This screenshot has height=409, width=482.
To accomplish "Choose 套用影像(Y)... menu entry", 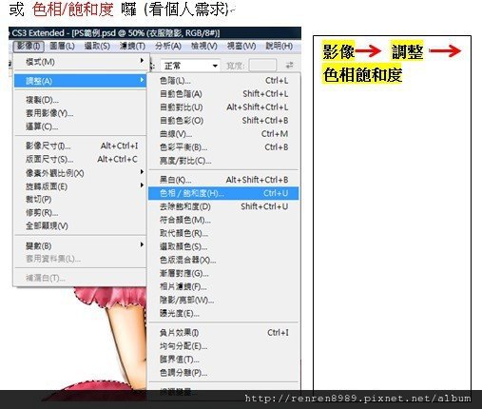I will coord(80,113).
